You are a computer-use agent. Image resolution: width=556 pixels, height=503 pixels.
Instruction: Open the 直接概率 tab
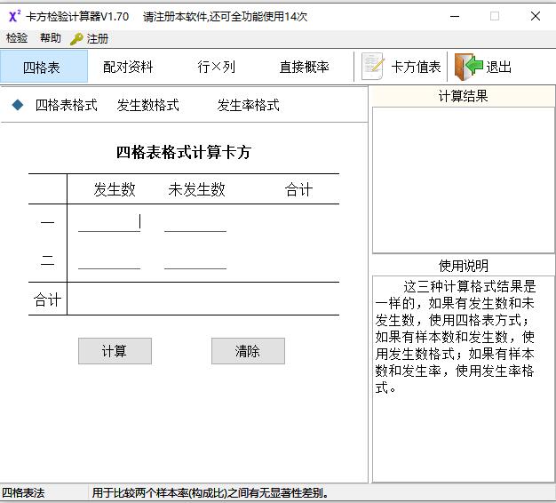304,67
